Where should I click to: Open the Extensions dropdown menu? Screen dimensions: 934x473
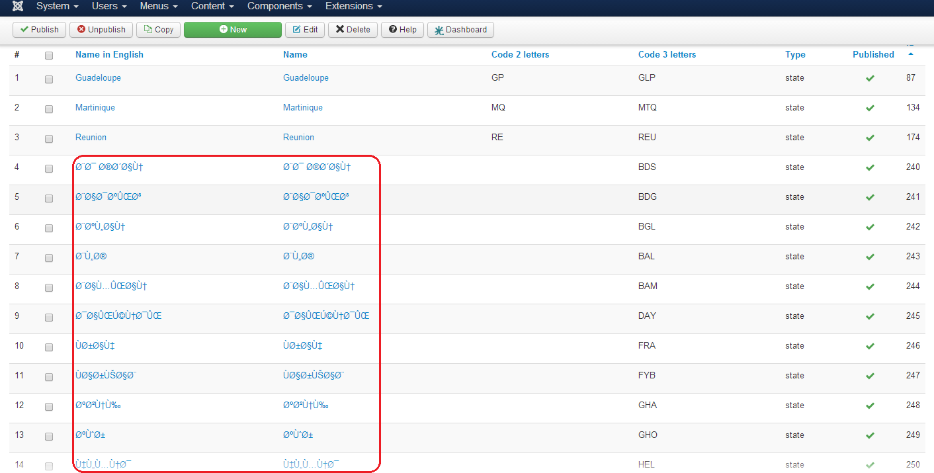354,6
